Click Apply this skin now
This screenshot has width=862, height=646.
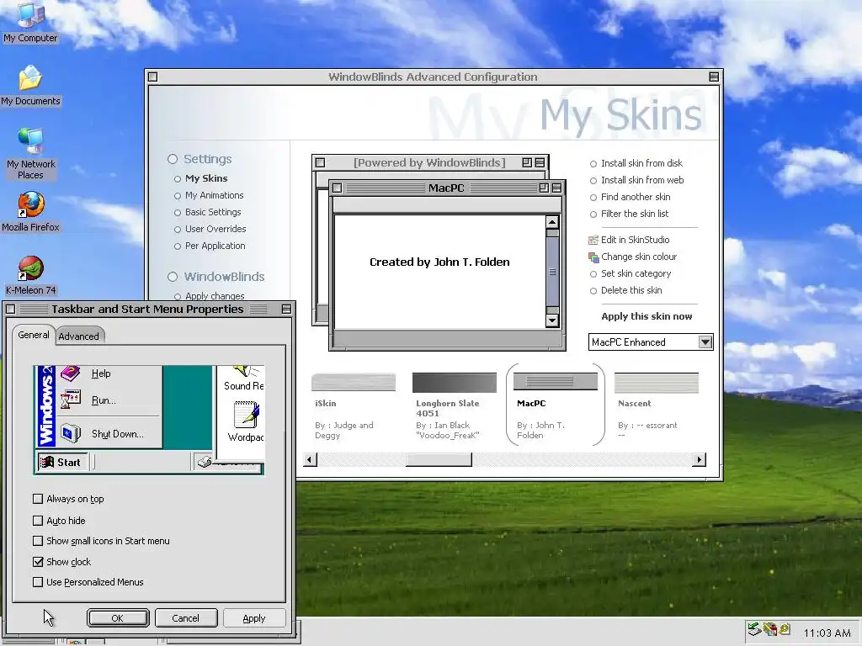(646, 316)
